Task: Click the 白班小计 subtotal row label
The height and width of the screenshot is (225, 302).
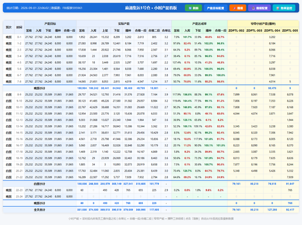Action: pyautogui.click(x=39, y=184)
